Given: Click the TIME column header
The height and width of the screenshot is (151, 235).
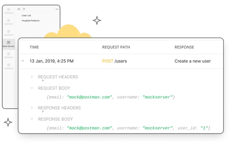Looking at the screenshot, I should (x=34, y=47).
